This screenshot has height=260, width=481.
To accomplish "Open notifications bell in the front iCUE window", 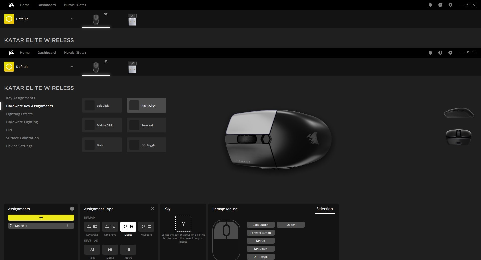I will pos(430,53).
